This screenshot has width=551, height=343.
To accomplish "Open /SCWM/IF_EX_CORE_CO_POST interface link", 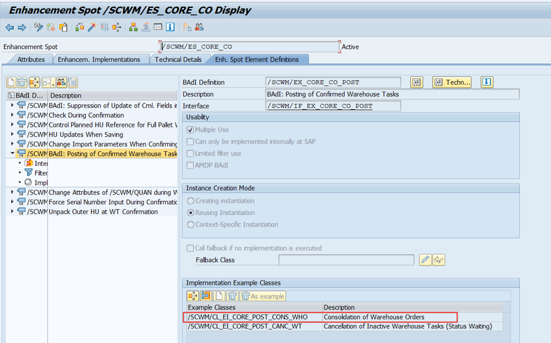I will point(320,106).
